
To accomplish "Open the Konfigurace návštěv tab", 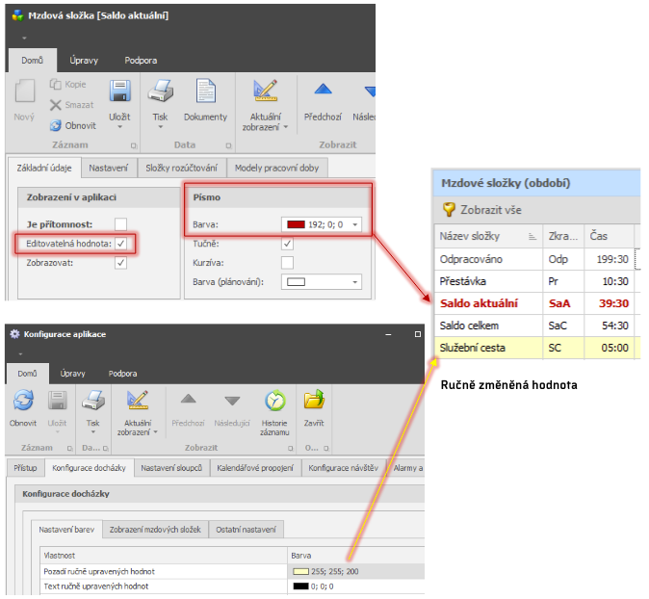I will [x=343, y=468].
